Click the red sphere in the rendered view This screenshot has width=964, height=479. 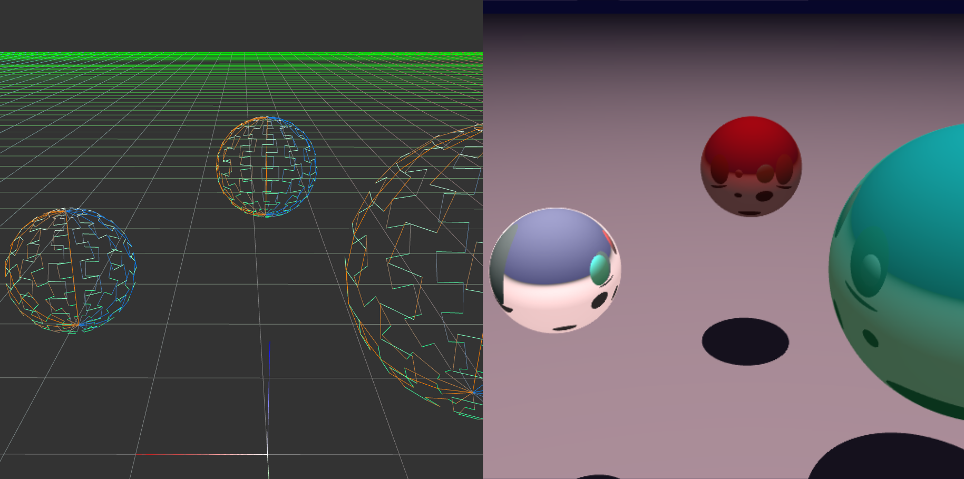[751, 167]
